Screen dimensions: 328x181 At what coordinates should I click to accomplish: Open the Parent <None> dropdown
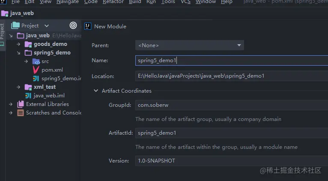click(x=190, y=45)
